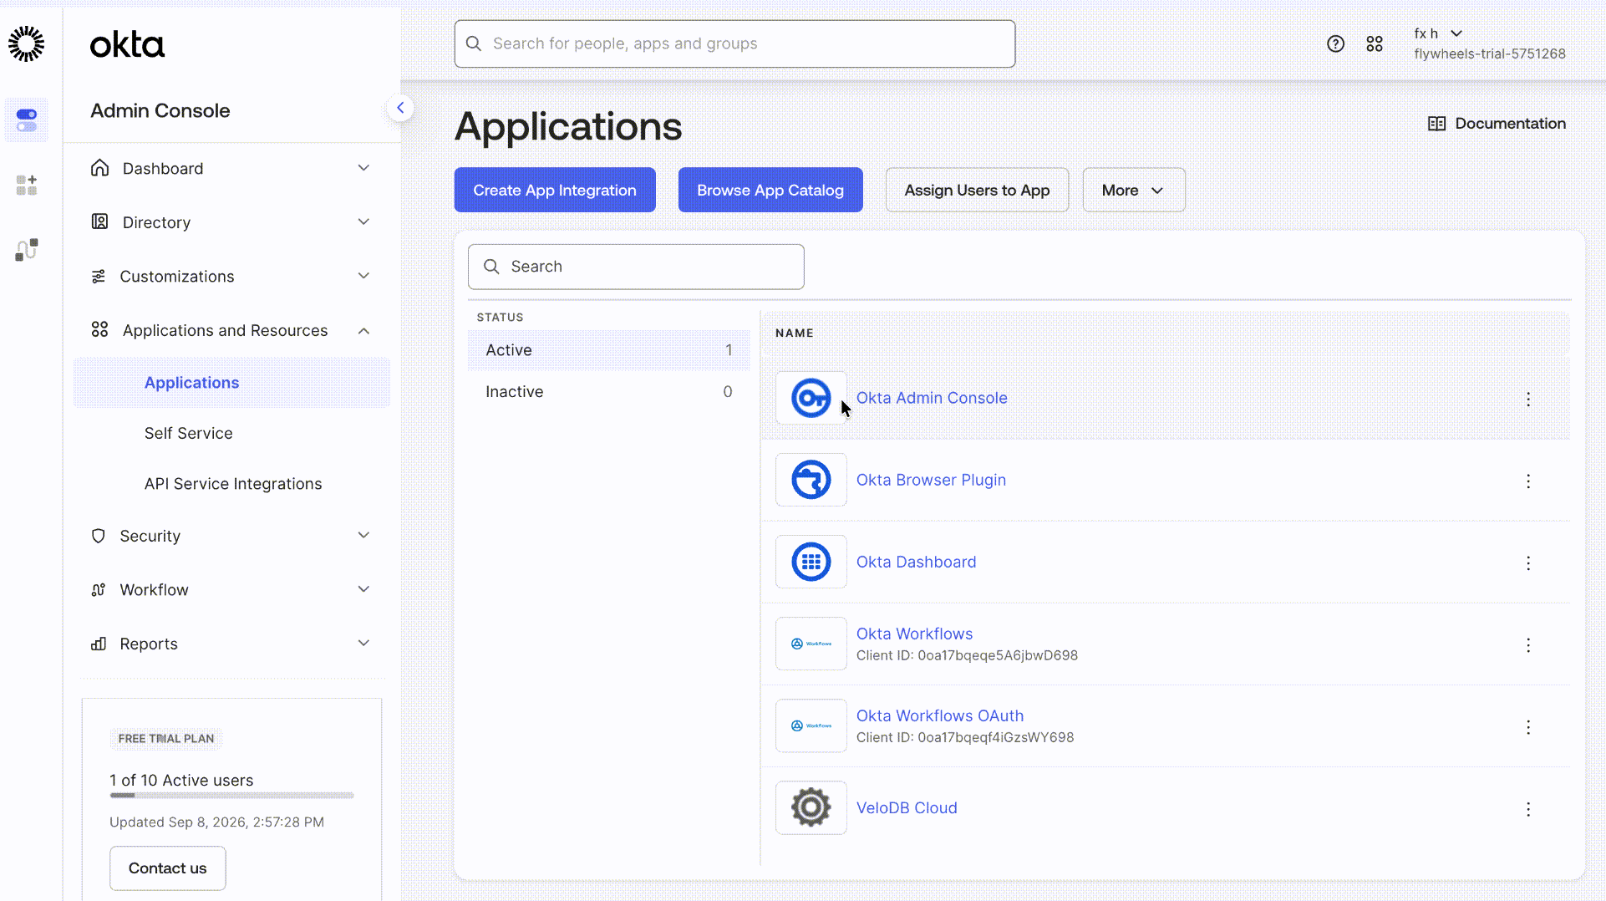Open the help question mark icon

click(x=1335, y=43)
